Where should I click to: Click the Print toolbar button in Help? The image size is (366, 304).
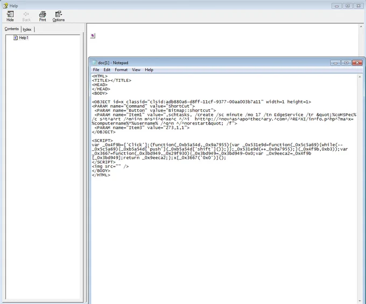click(x=43, y=16)
